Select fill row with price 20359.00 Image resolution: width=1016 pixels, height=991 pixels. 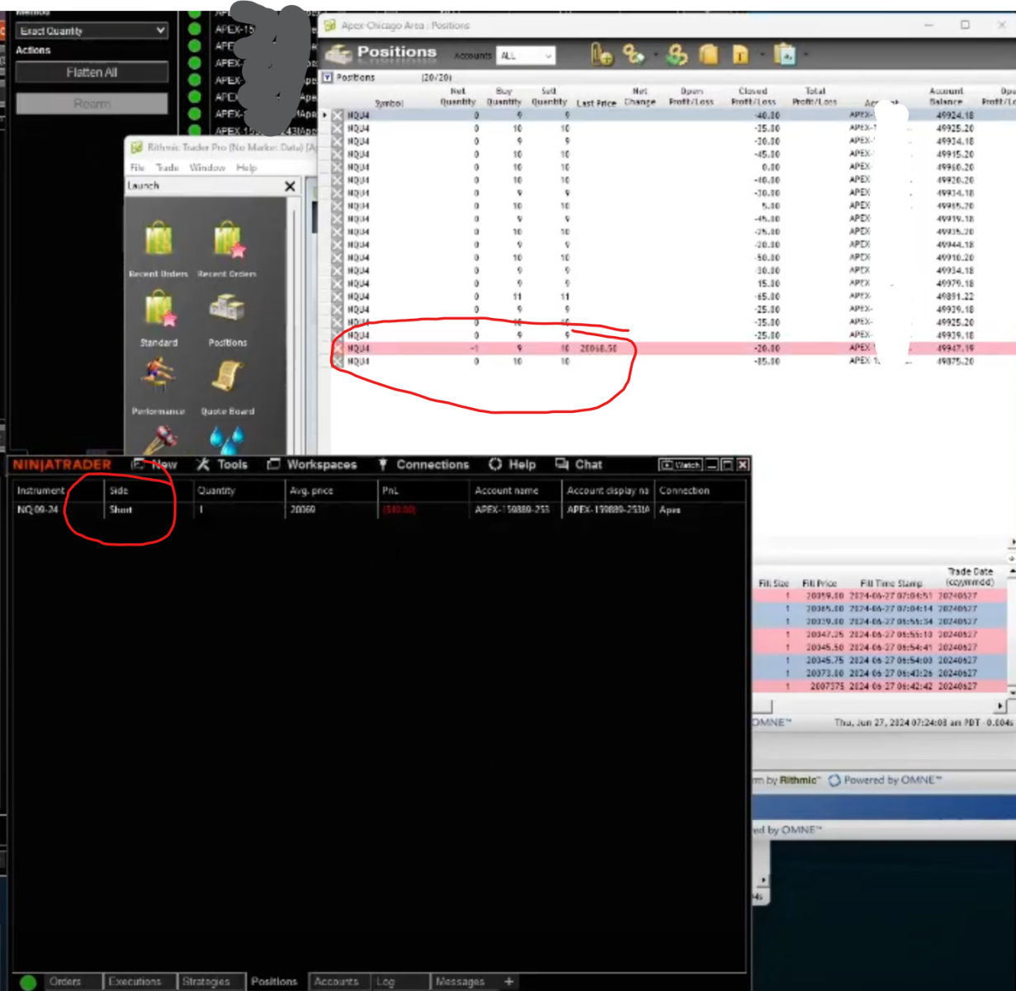(x=881, y=595)
